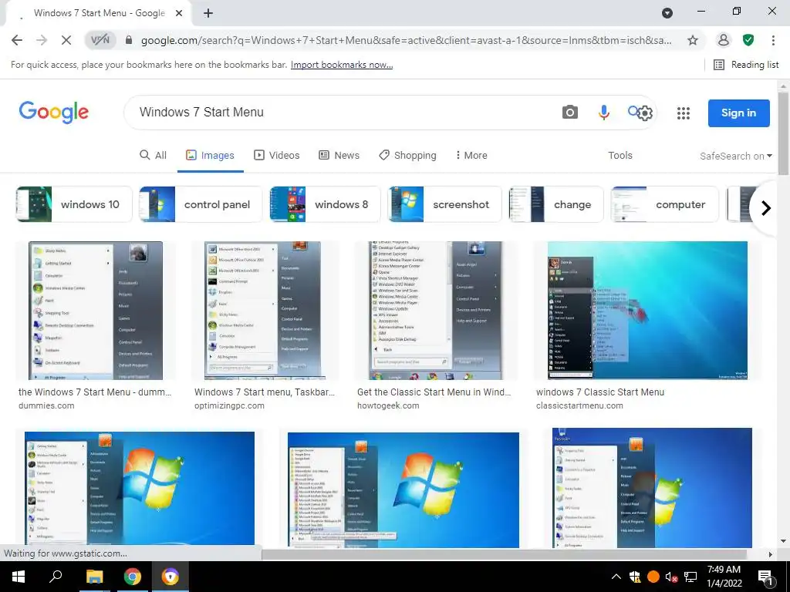
Task: Bookmark this page with the star icon
Action: click(693, 40)
